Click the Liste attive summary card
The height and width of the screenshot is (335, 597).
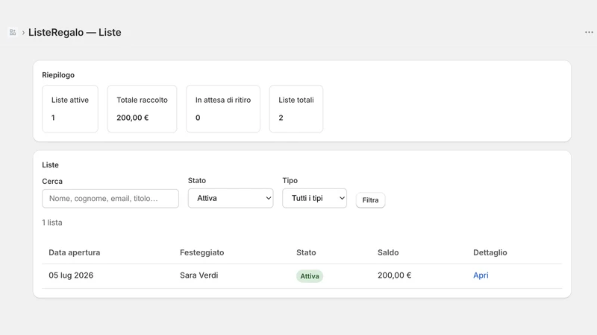click(x=70, y=109)
